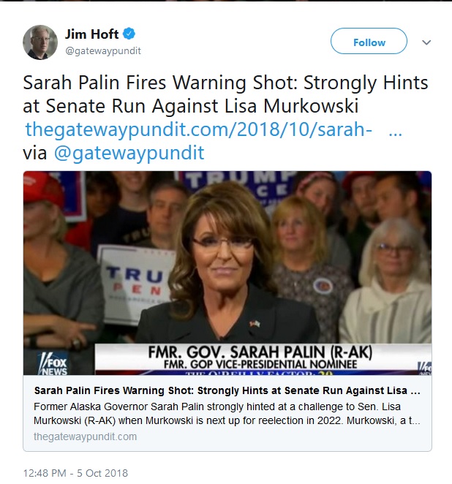This screenshot has width=452, height=484.
Task: Click the via @gatewaypundit mention
Action: (129, 153)
